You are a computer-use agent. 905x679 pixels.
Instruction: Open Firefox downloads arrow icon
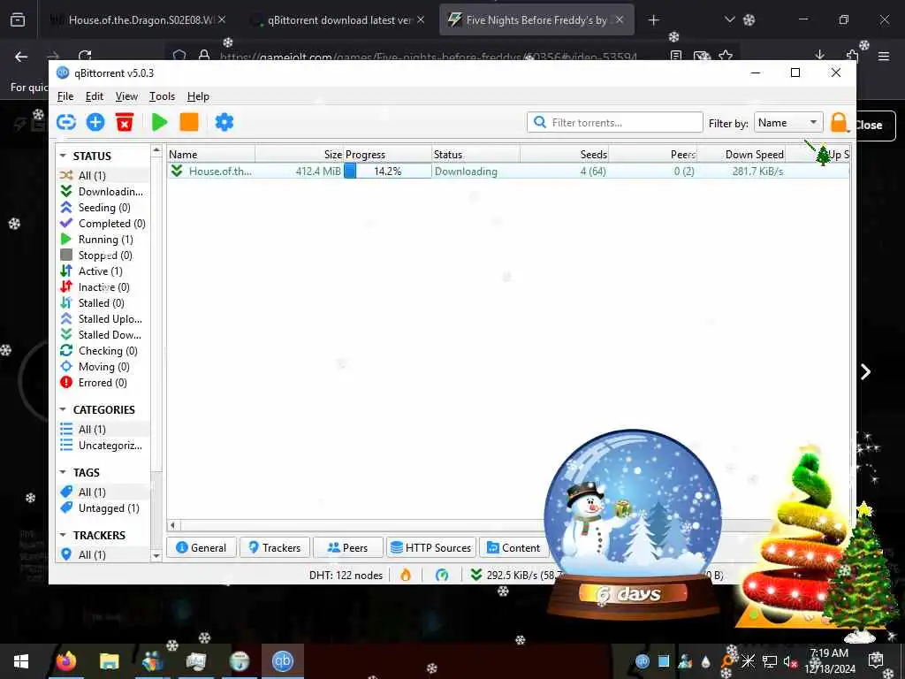[819, 56]
